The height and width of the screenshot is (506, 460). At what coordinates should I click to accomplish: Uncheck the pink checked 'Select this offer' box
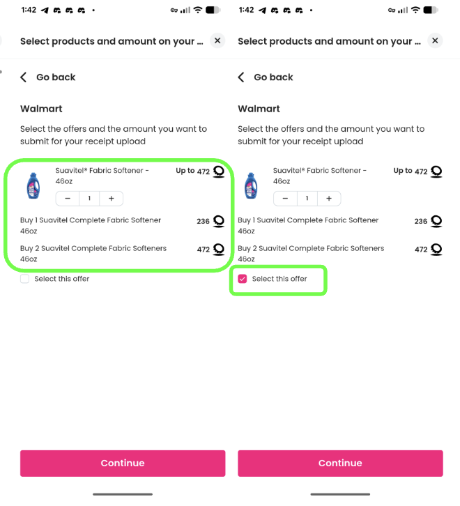[x=243, y=279]
